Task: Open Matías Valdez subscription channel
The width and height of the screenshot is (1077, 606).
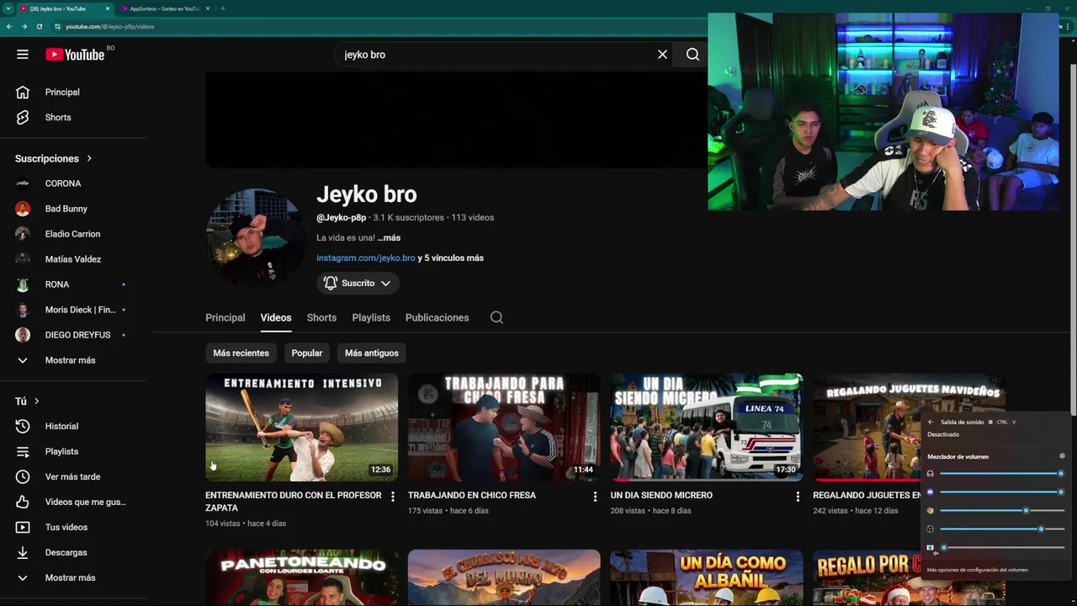Action: point(74,259)
